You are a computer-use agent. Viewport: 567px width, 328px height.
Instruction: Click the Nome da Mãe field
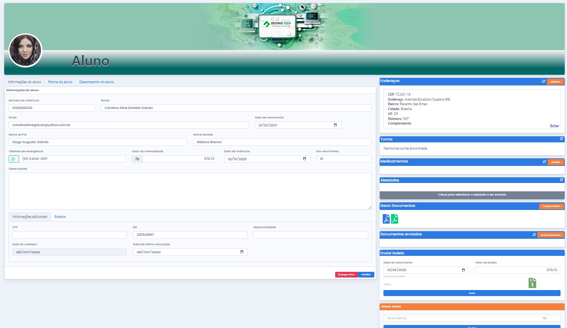[282, 142]
